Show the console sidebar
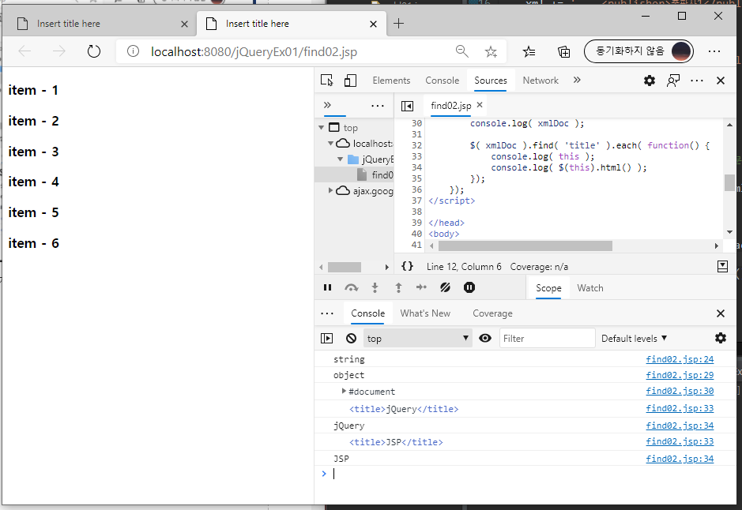Viewport: 742px width, 510px height. [326, 338]
